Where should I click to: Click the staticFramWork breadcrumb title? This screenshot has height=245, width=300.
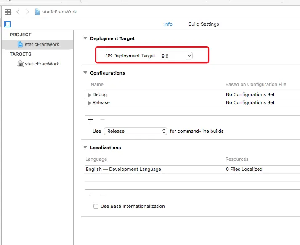[60, 12]
